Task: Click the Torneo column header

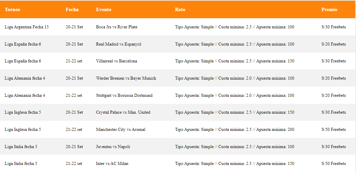Action: (x=12, y=9)
